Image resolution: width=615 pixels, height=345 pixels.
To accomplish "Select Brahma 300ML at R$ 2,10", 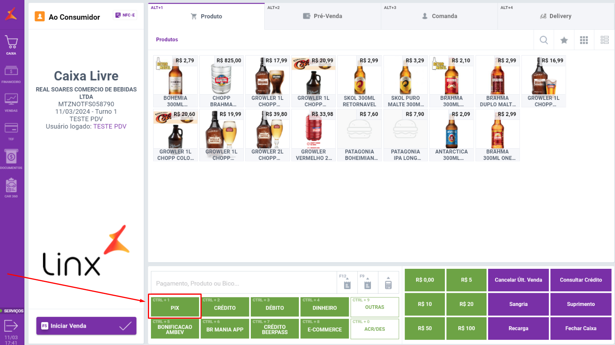I will pyautogui.click(x=451, y=81).
